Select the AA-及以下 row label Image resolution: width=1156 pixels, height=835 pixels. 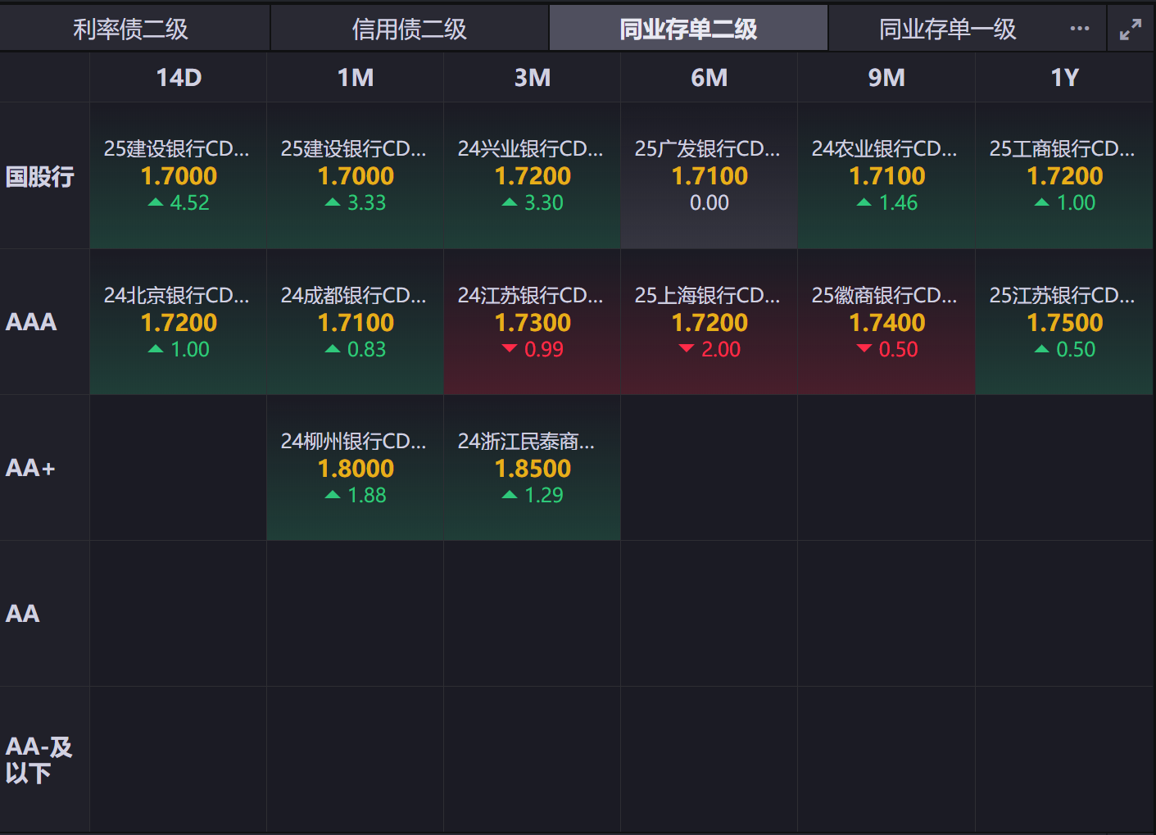(x=39, y=760)
